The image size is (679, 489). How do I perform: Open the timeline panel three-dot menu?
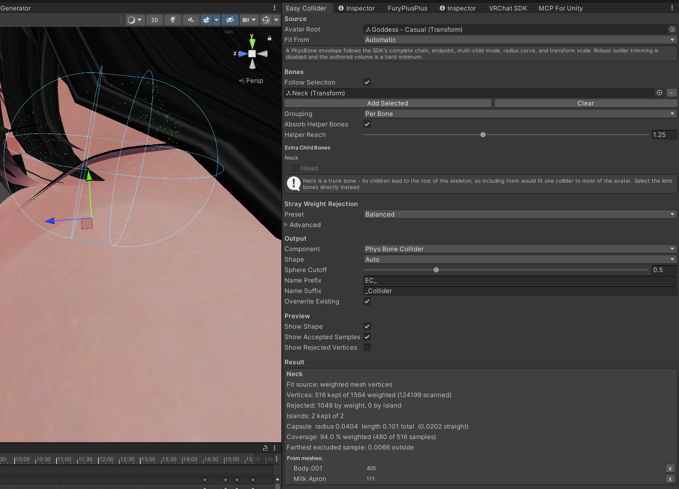tap(274, 448)
